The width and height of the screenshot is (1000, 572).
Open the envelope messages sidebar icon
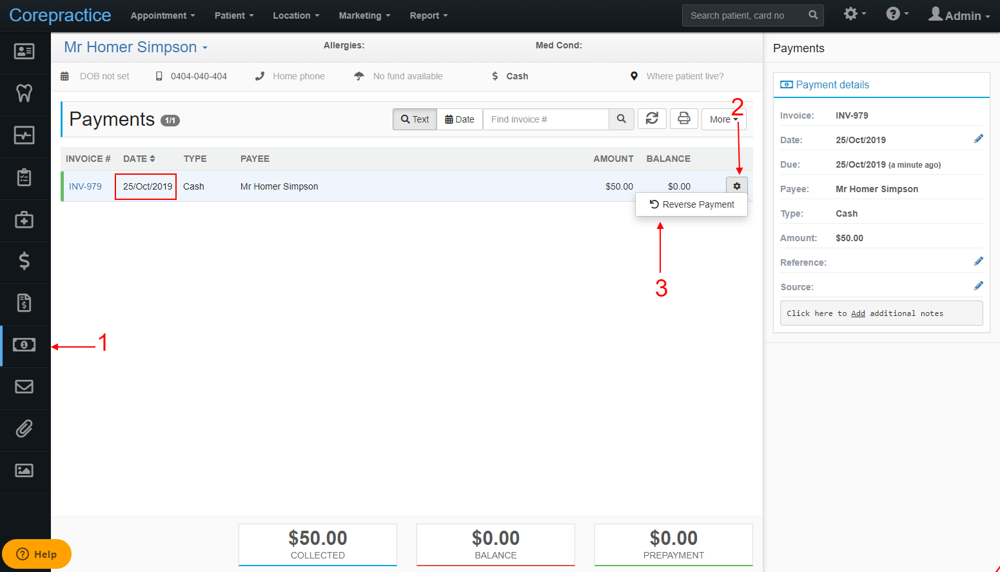coord(25,387)
